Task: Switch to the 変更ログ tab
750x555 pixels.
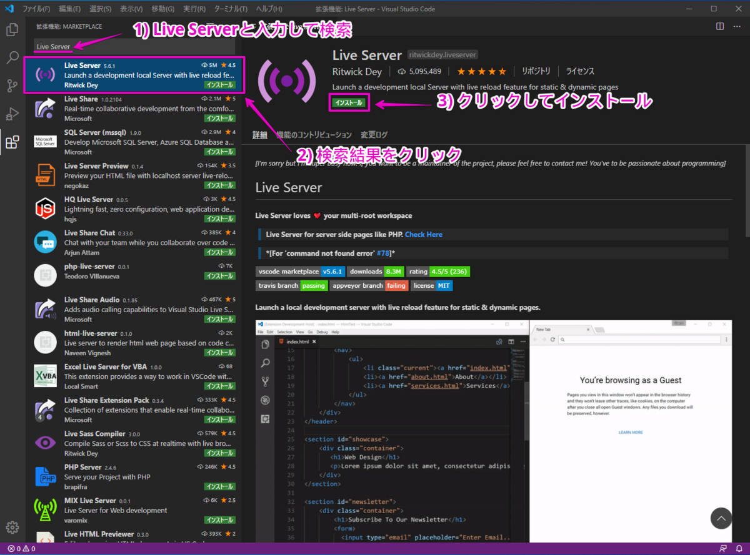Action: tap(374, 135)
